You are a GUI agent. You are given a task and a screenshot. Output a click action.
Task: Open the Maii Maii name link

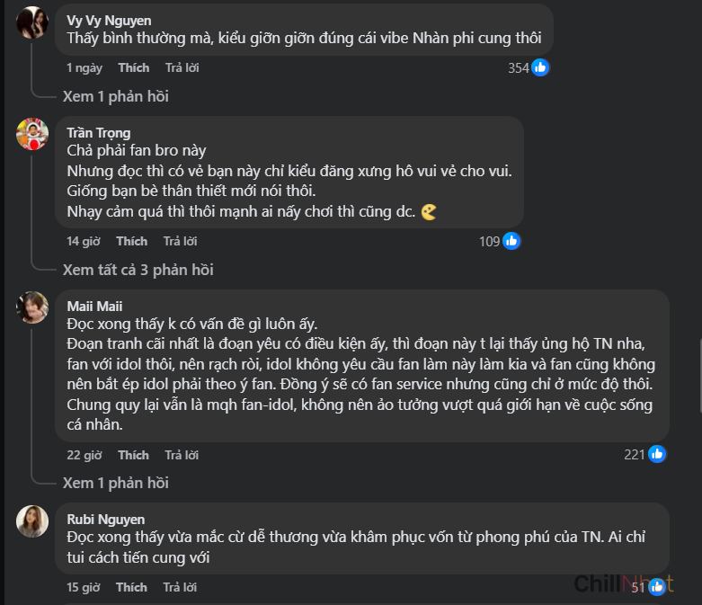pos(94,306)
